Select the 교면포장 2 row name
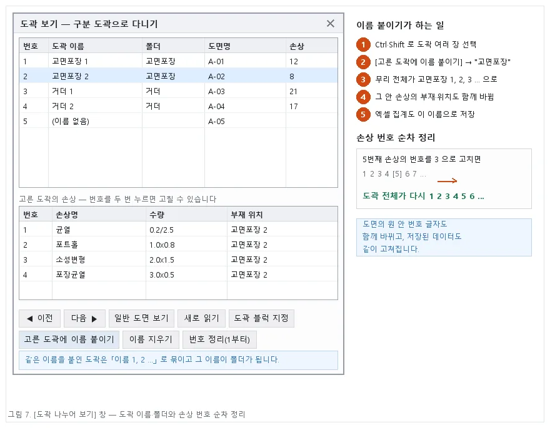This screenshot has width=550, height=428. tap(70, 76)
